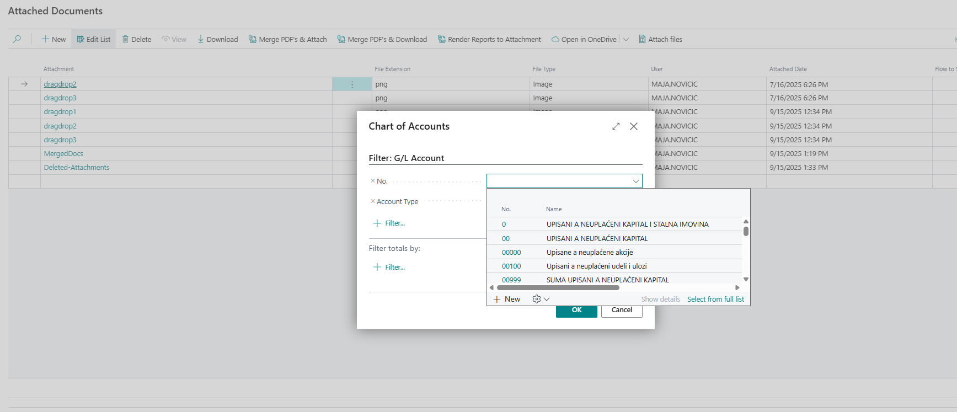Click the 7/16/2025 6:26 PM date for dragdrop2
Screen dimensions: 957x412
coord(799,84)
